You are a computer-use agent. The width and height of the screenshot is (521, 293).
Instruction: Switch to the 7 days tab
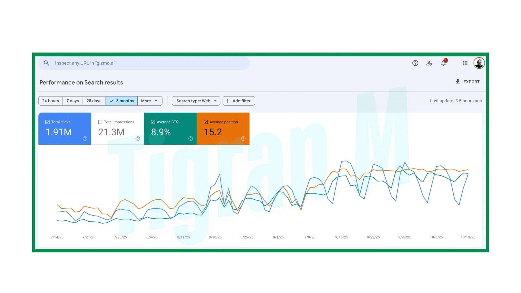coord(72,101)
